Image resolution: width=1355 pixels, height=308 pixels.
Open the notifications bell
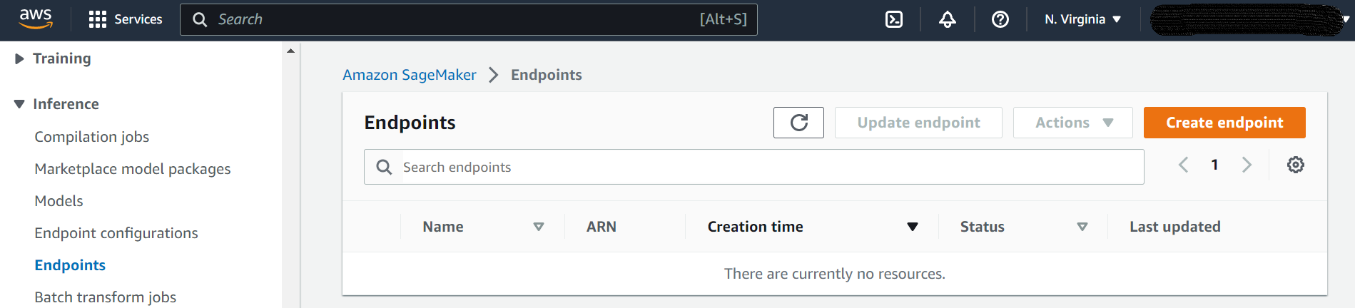(x=948, y=19)
